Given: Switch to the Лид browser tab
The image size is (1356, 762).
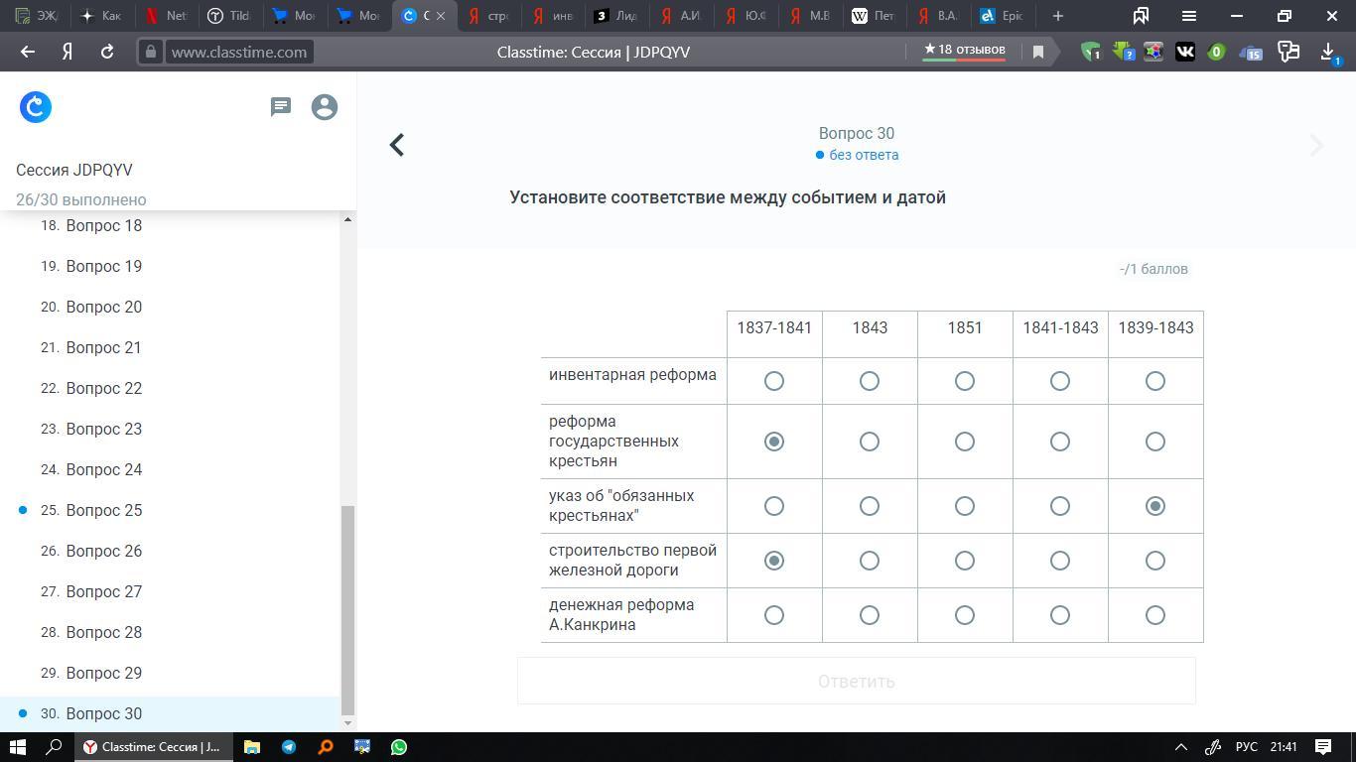Looking at the screenshot, I should (x=615, y=16).
